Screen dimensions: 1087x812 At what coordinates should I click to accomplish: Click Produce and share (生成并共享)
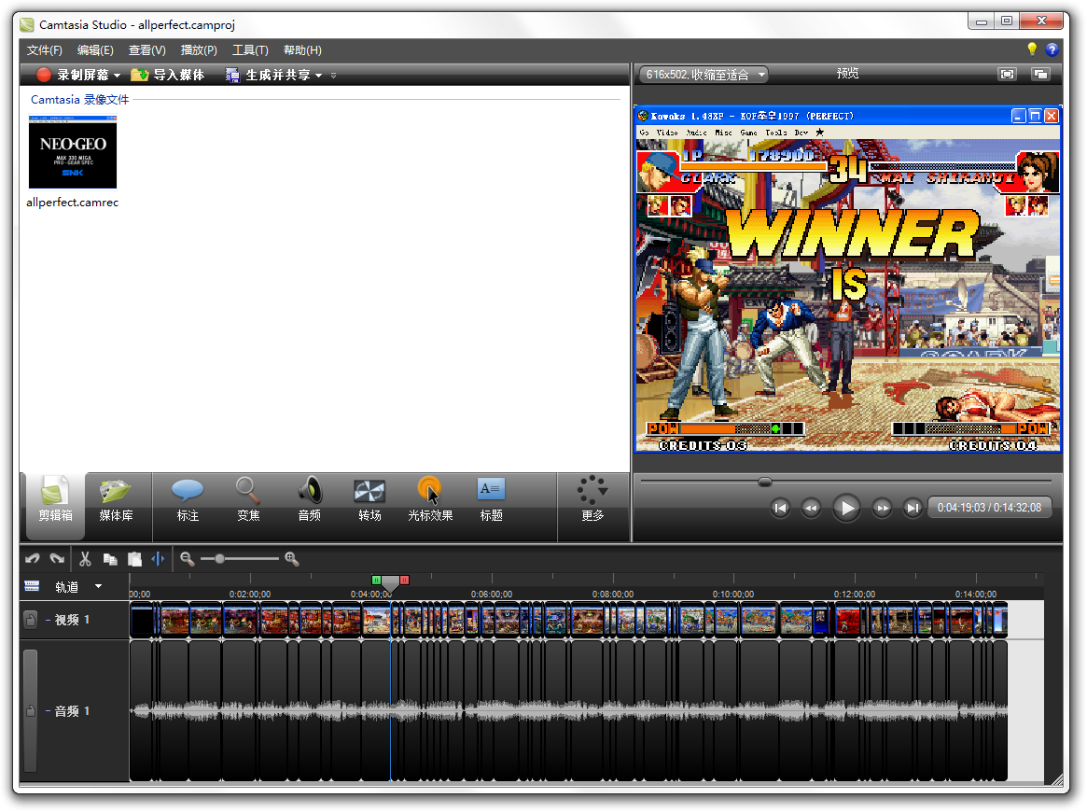tap(269, 75)
